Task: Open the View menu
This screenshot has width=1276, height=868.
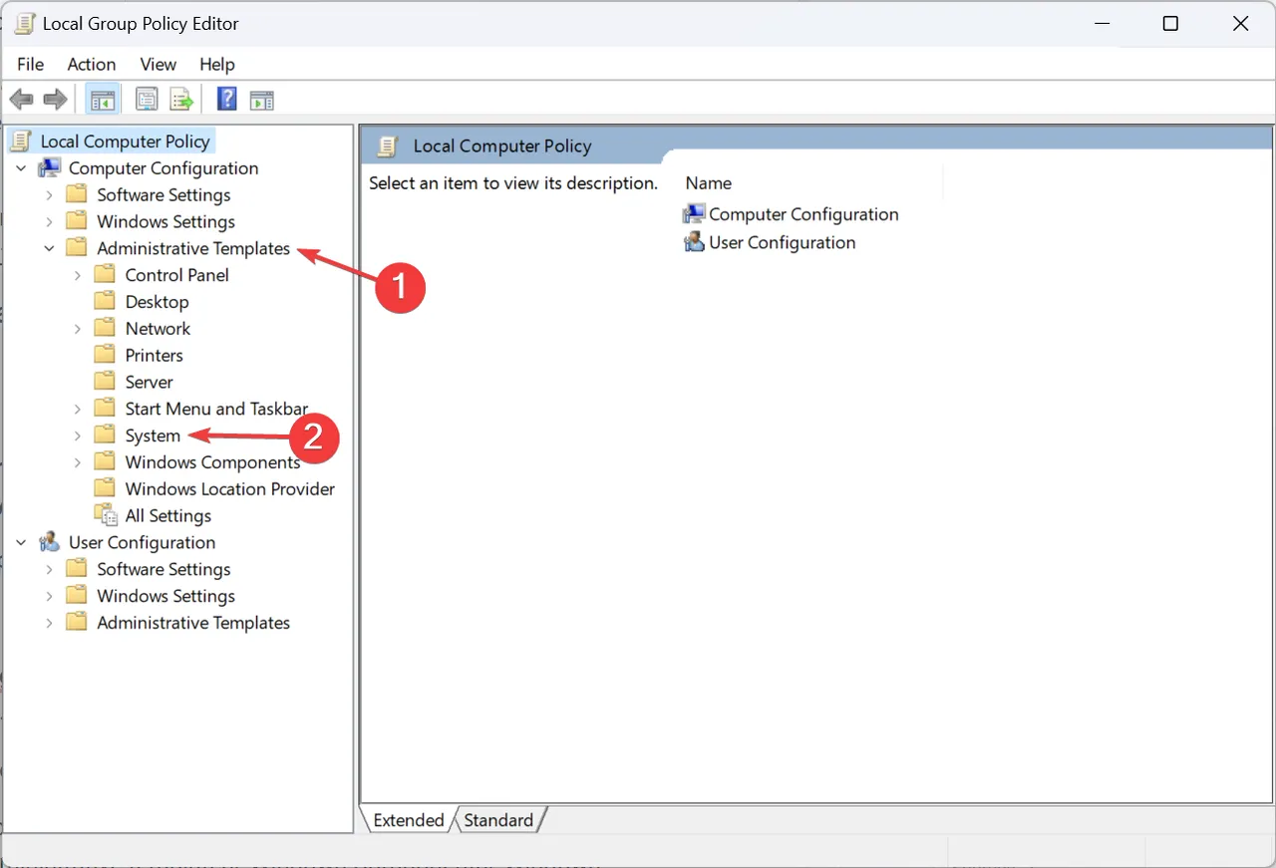Action: pos(159,64)
